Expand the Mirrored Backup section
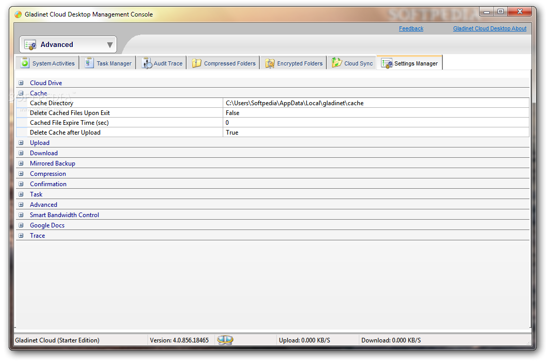Image resolution: width=547 pixels, height=361 pixels. pyautogui.click(x=21, y=163)
